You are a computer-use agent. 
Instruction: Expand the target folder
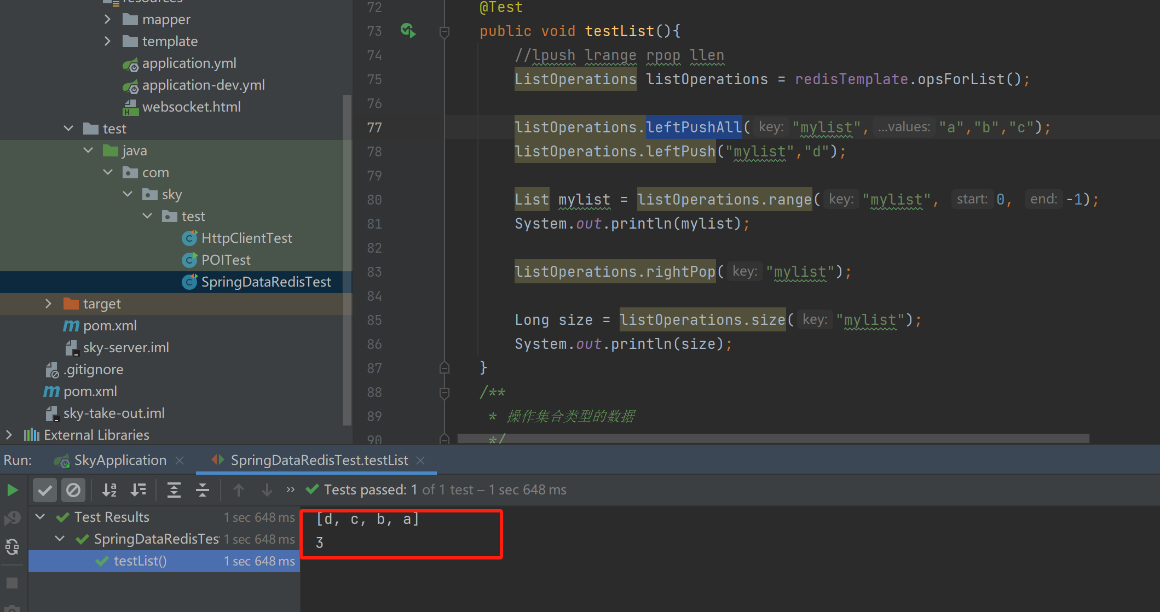tap(48, 304)
